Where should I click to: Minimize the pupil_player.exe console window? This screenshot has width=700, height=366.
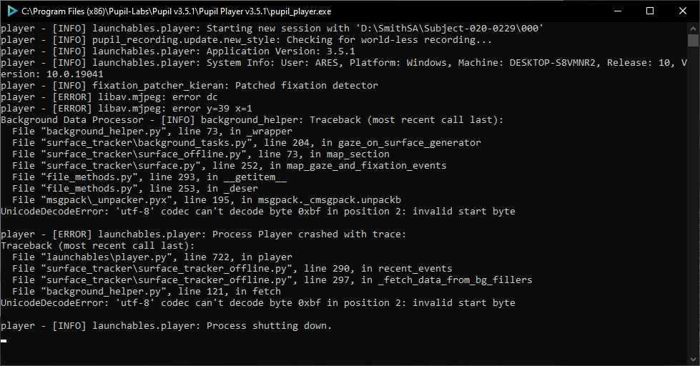pyautogui.click(x=618, y=11)
